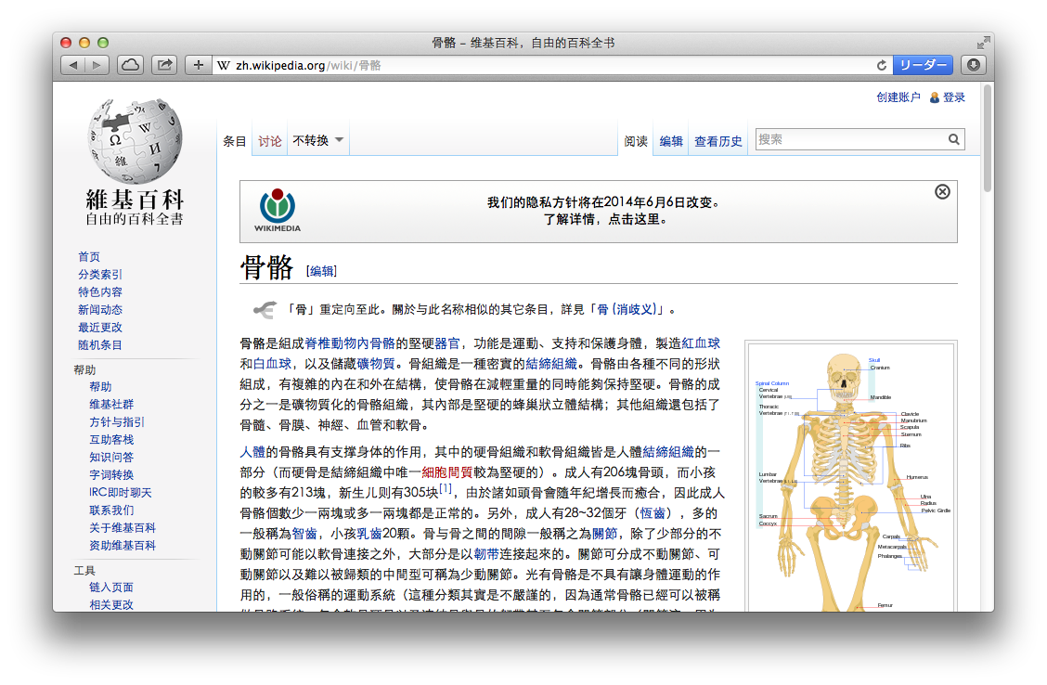Image resolution: width=1047 pixels, height=685 pixels.
Task: Jump to footnote [1]
Action: pyautogui.click(x=446, y=489)
